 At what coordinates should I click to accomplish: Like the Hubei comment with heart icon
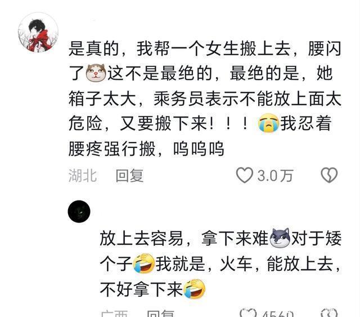245,175
